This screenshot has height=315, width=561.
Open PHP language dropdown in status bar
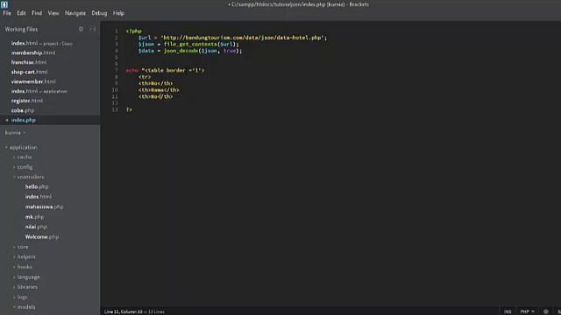(x=528, y=311)
